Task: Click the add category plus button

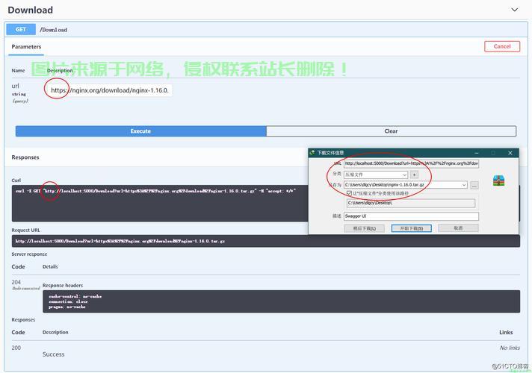Action: (414, 175)
